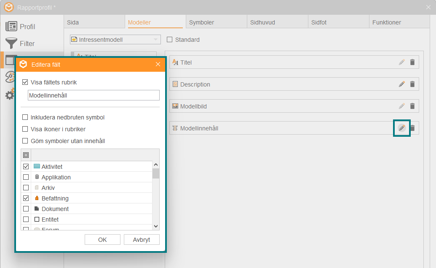Close the Rapportprofil window
This screenshot has height=268, width=436.
428,7
